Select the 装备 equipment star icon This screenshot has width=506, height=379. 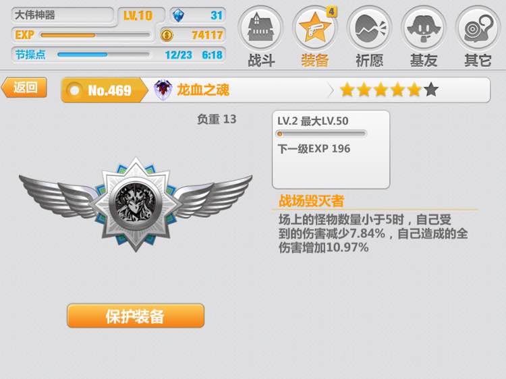314,28
